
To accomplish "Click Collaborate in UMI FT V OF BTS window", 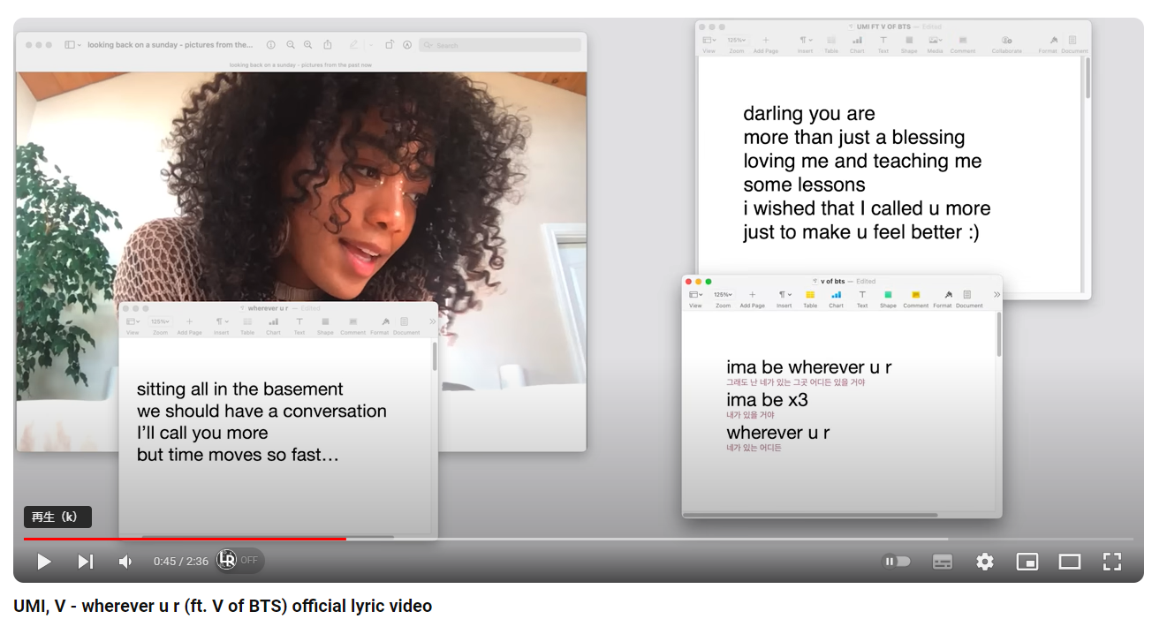I will point(1006,44).
